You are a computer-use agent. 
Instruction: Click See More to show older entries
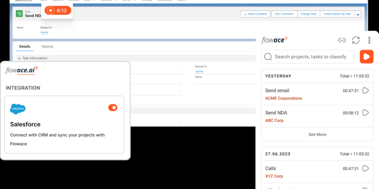[317, 134]
